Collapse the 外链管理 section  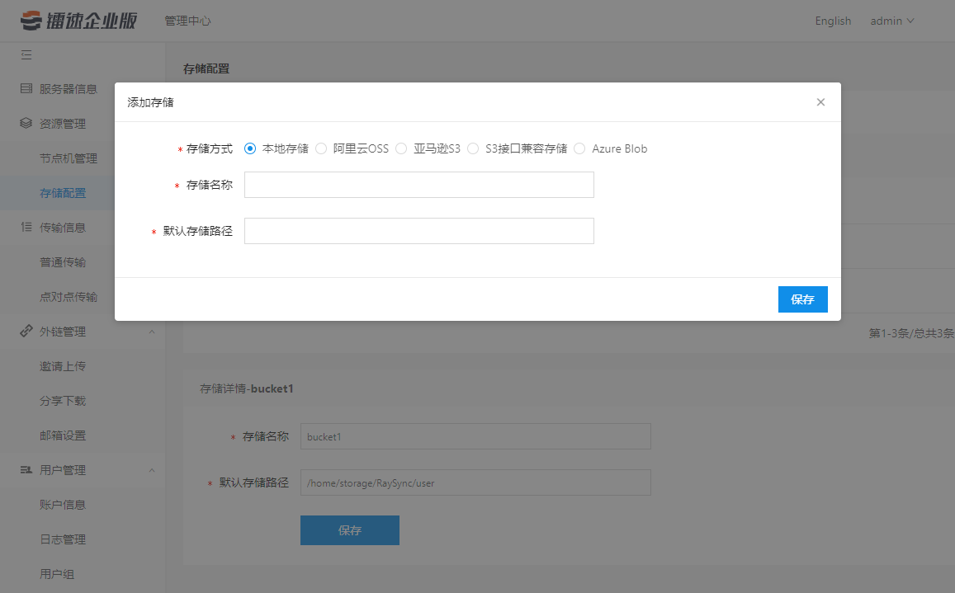(151, 331)
